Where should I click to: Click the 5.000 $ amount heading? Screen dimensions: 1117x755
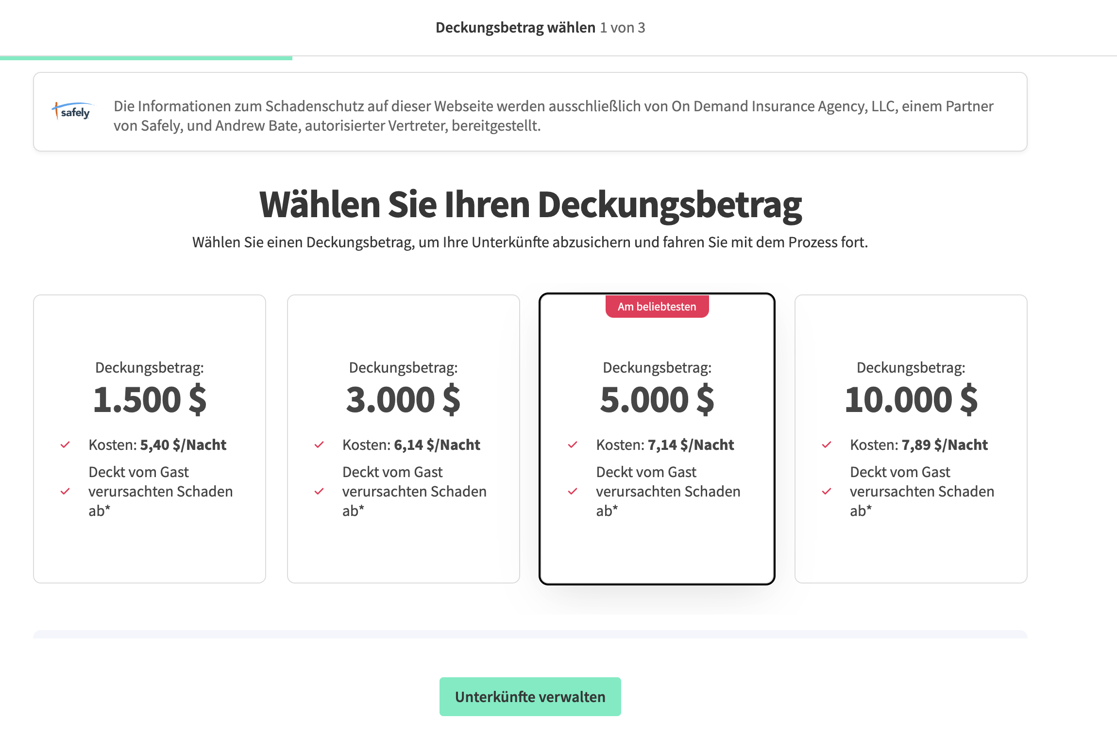[657, 400]
